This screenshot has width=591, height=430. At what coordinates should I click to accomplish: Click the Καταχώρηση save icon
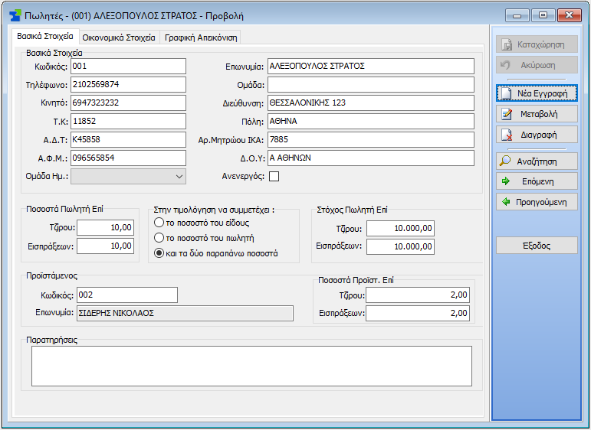click(x=507, y=44)
